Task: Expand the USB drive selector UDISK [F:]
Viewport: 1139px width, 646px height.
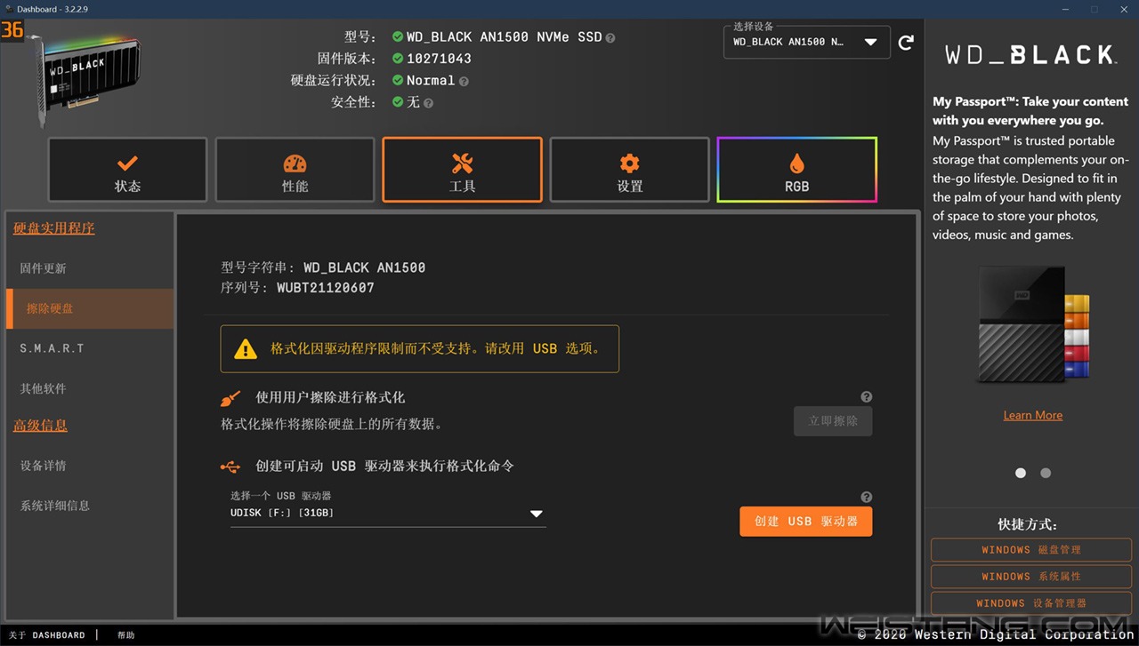Action: click(388, 514)
